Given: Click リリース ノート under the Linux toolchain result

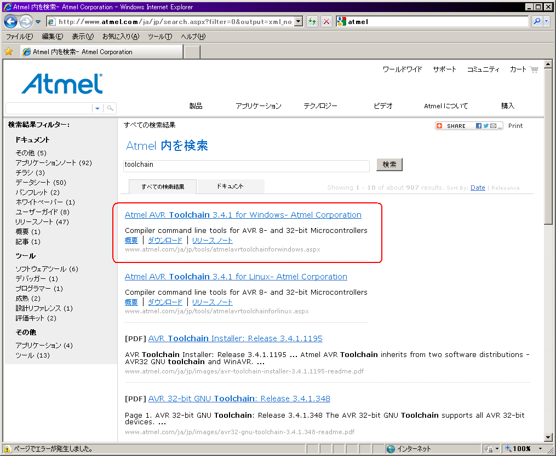Looking at the screenshot, I should pyautogui.click(x=213, y=302).
